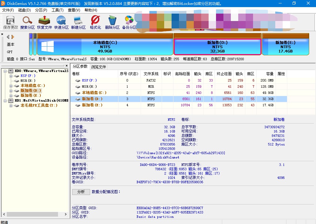
Task: Click the 属性 column header
Action: click(x=281, y=74)
